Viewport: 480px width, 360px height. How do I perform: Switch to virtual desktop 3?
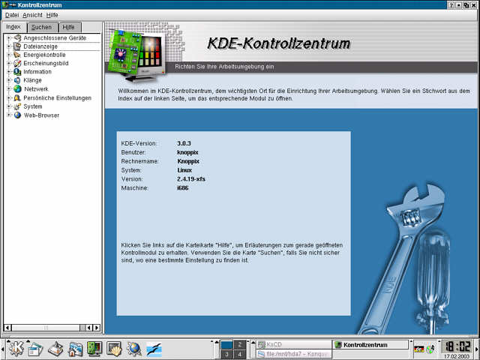pos(226,355)
